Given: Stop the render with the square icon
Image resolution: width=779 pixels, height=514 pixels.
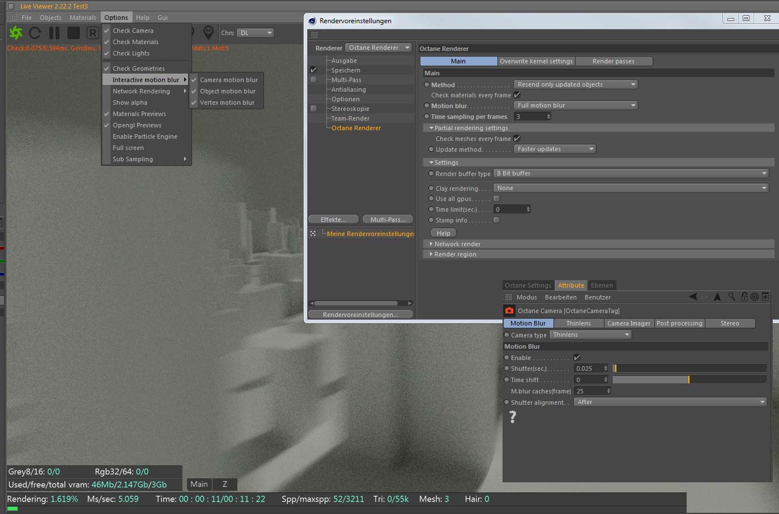Looking at the screenshot, I should [74, 33].
